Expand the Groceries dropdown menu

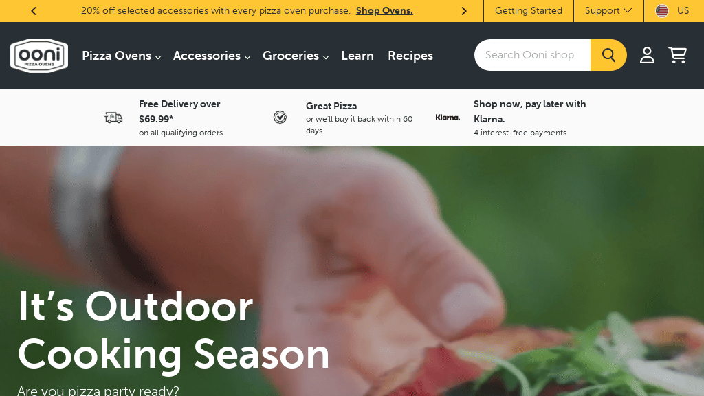pos(296,56)
